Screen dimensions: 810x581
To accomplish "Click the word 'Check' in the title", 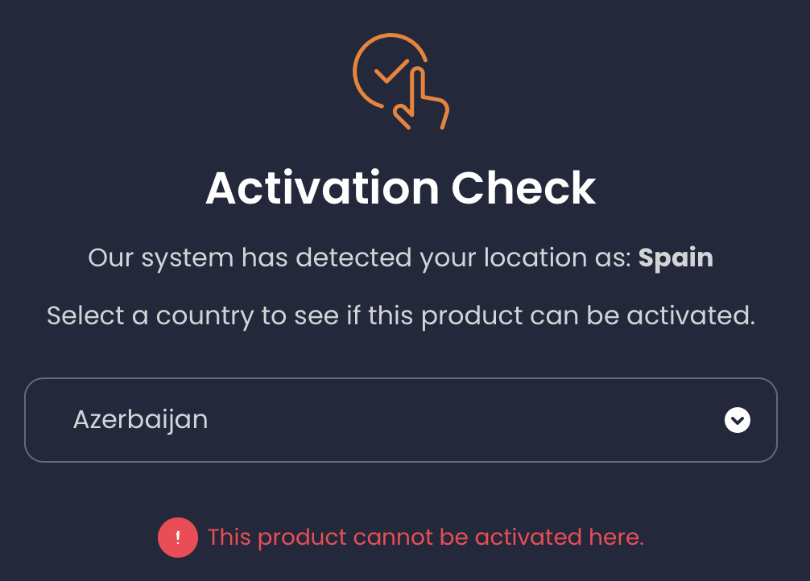I will 523,188.
